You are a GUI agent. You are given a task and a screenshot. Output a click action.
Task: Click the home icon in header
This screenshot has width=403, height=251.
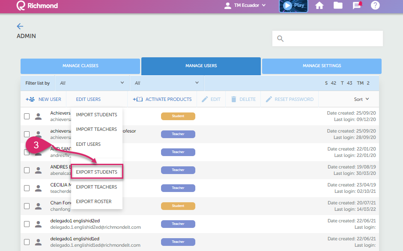[319, 6]
